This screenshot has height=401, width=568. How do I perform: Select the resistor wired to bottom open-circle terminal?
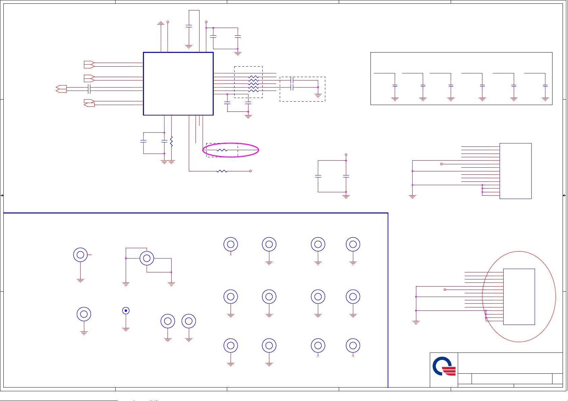[x=222, y=171]
